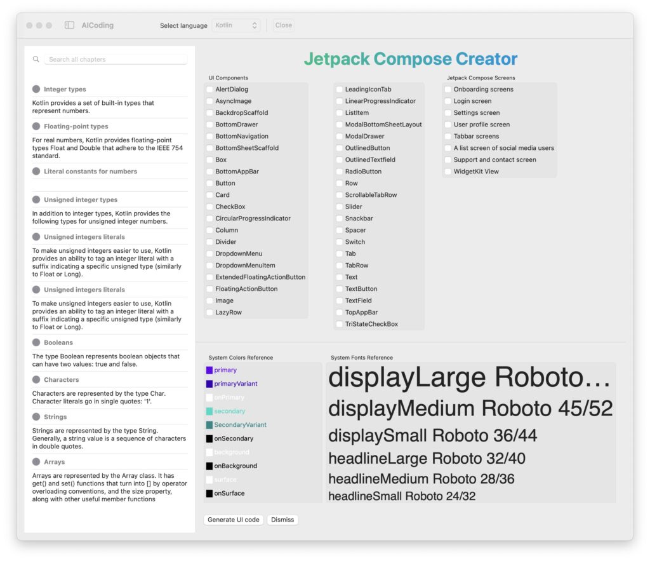Select headlineLarge Roboto 32/40 font entry
This screenshot has height=561, width=650.
(x=427, y=459)
